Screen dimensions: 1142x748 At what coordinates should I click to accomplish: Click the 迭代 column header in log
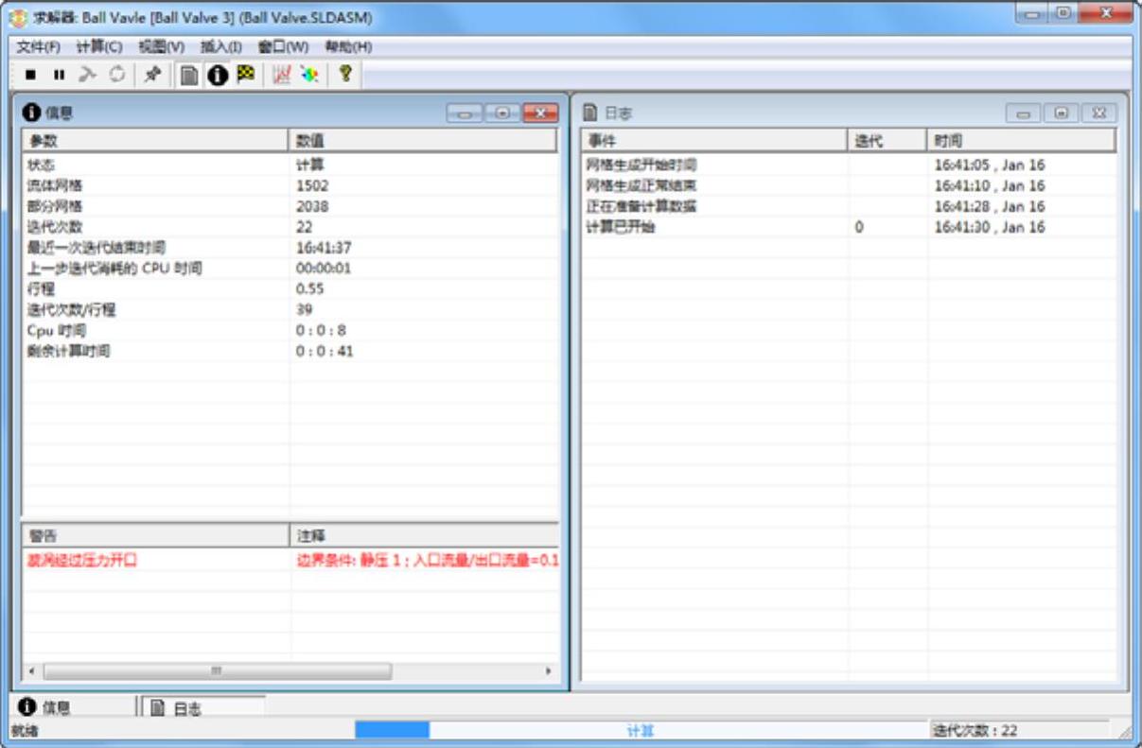click(887, 140)
